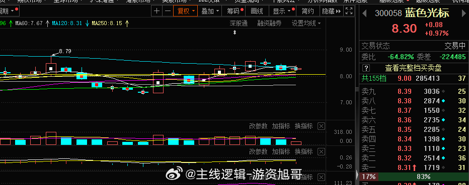This screenshot has height=185, width=469.
Task: Click the MA60:7.67 moving average label
Action: click(29, 23)
